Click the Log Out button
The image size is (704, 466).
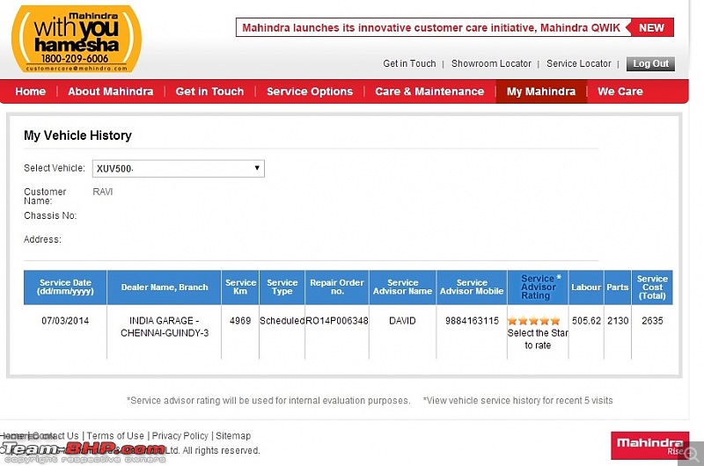pos(650,63)
